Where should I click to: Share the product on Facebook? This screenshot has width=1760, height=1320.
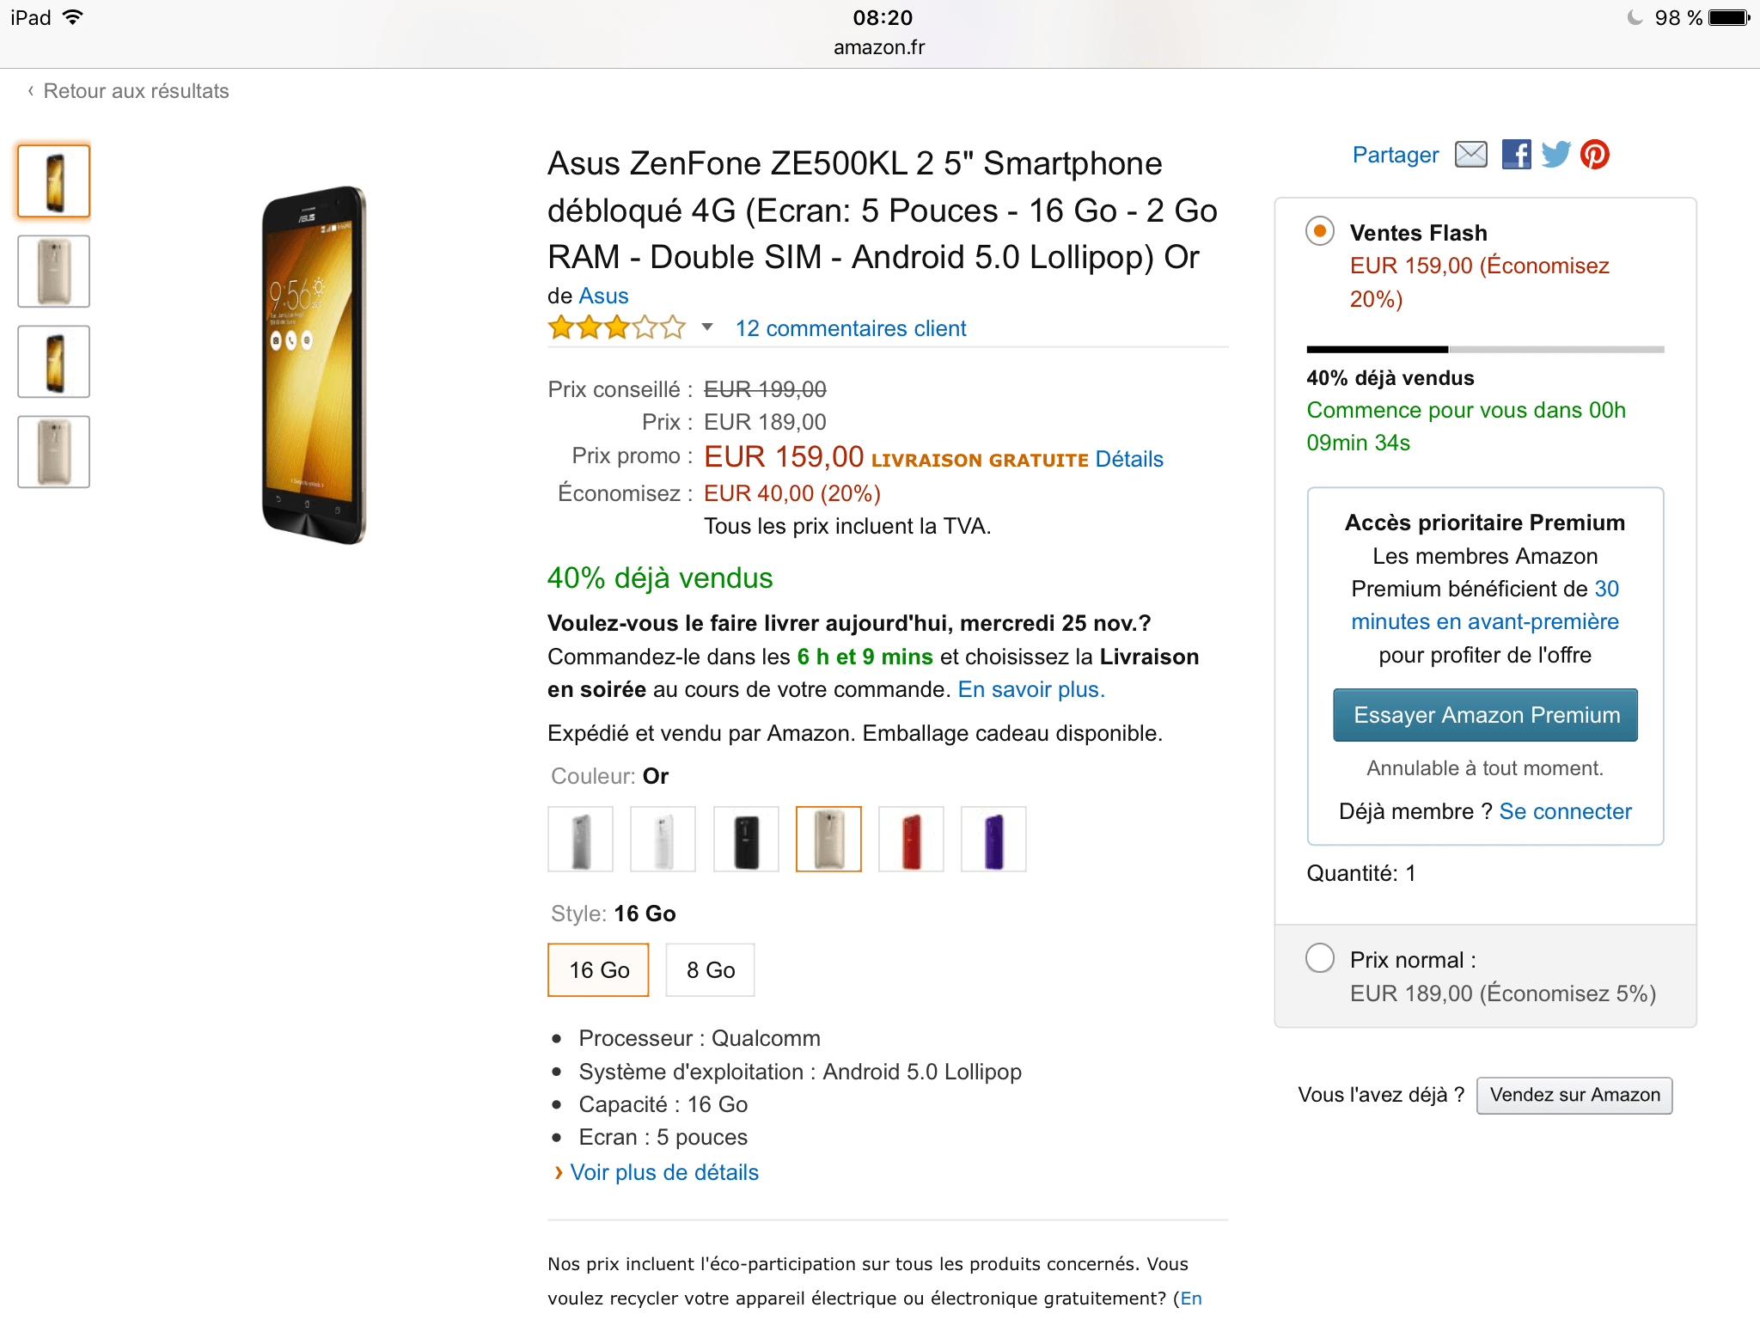(1516, 155)
